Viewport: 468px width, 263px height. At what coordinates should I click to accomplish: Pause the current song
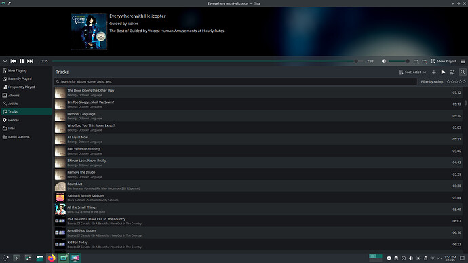point(22,61)
